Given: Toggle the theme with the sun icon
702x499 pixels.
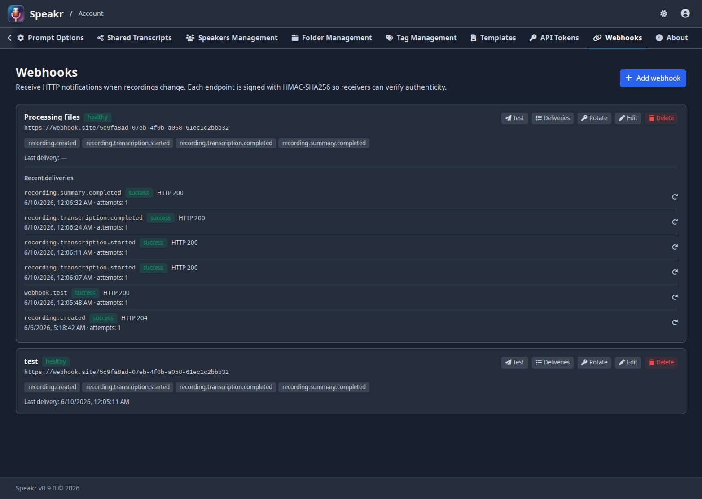Looking at the screenshot, I should 663,13.
